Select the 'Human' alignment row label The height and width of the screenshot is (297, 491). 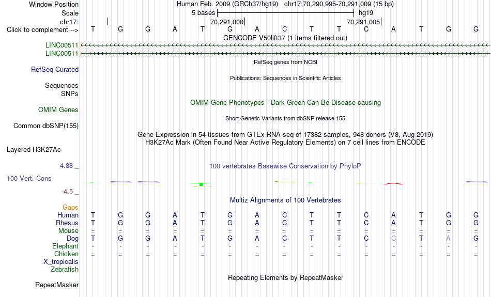(68, 215)
